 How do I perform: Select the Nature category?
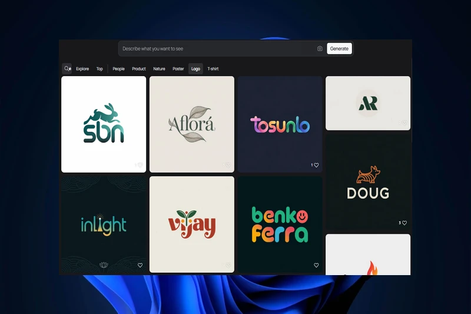pyautogui.click(x=159, y=69)
